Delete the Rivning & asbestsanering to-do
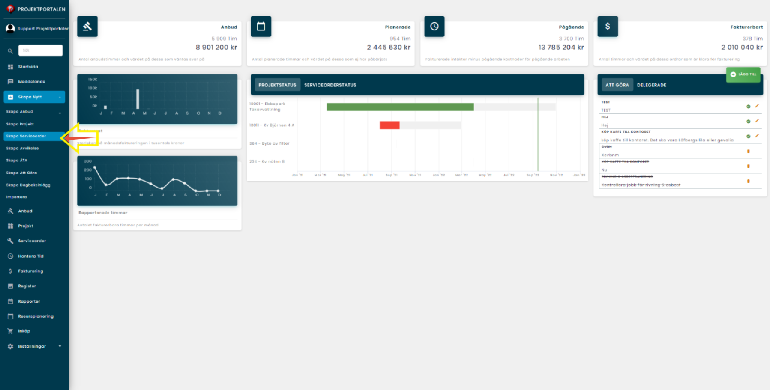Image resolution: width=770 pixels, height=390 pixels. coord(749,181)
